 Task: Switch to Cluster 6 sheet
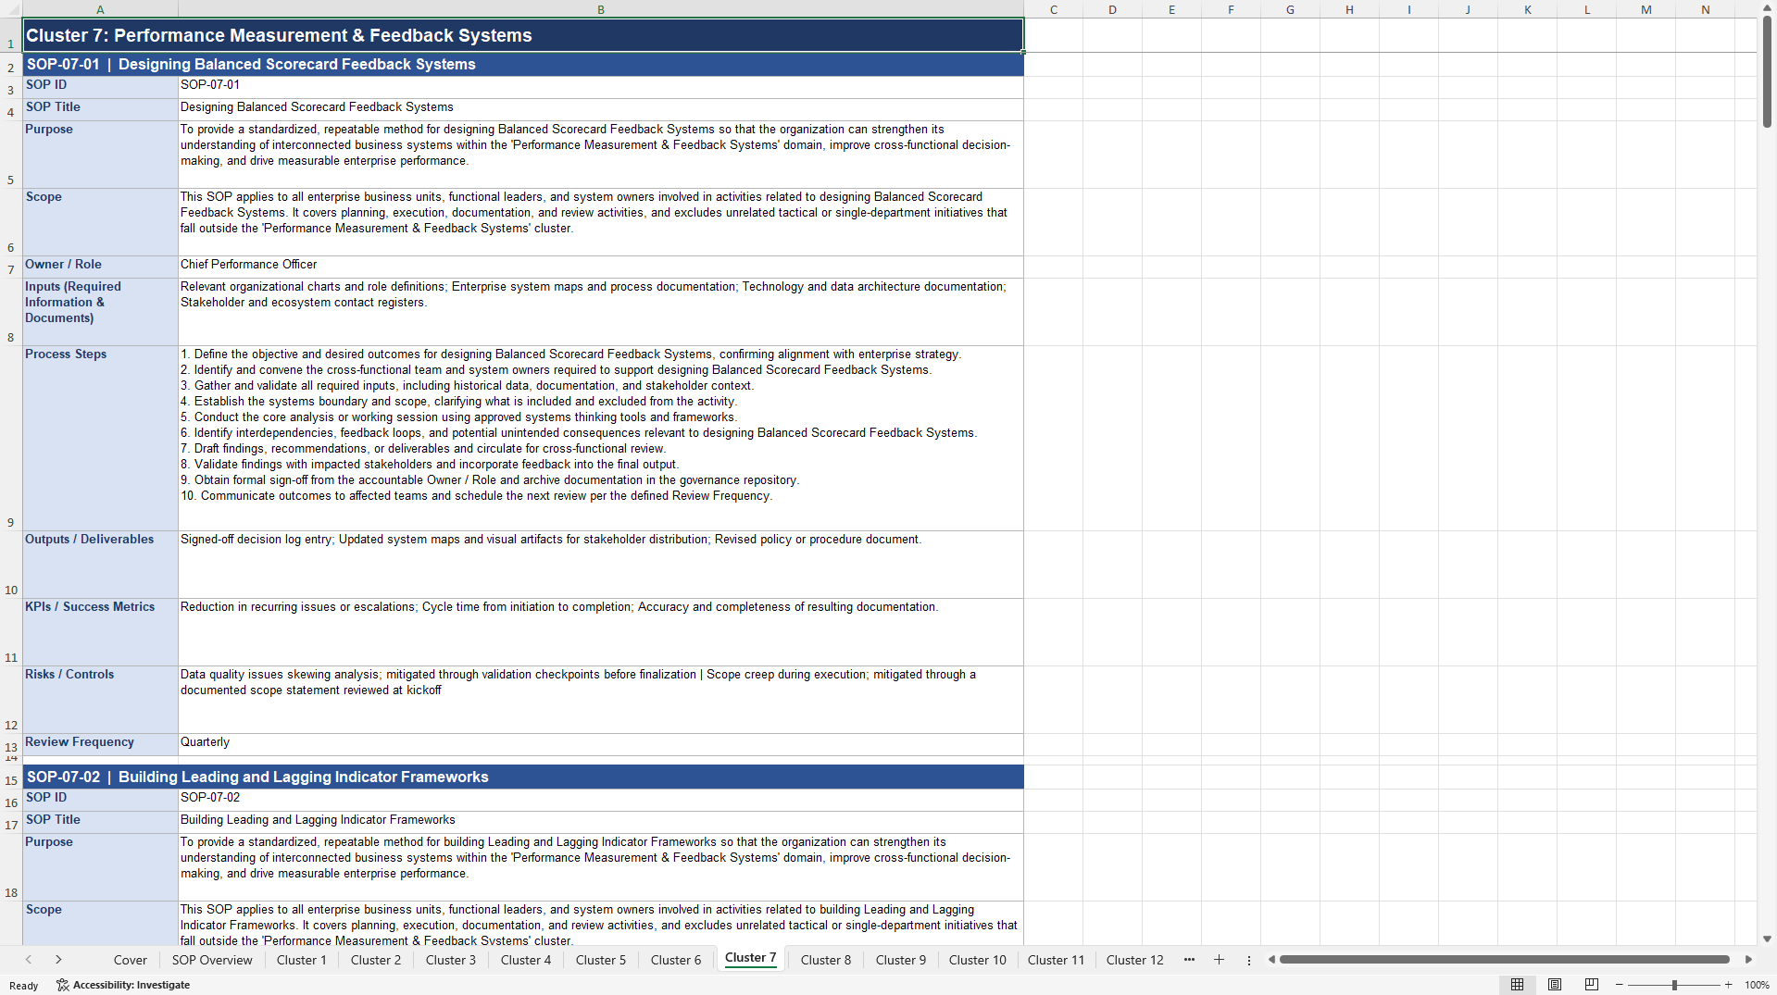click(676, 960)
